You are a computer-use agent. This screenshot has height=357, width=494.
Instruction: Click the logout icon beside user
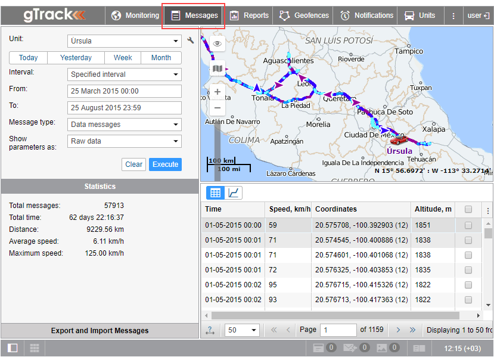(x=486, y=15)
